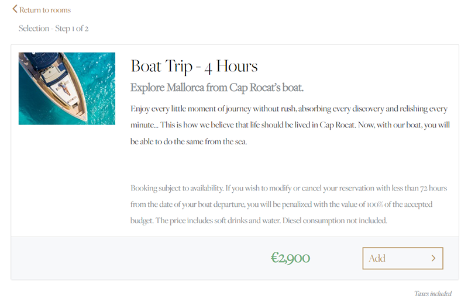Screen dimensions: 468x302
Task: Open the boat aerial photo thumbnail
Action: pos(67,88)
